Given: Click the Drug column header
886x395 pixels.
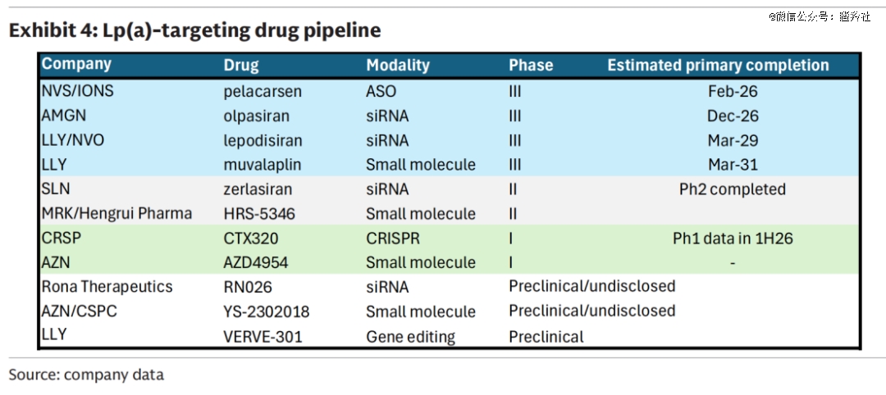Looking at the screenshot, I should [240, 66].
